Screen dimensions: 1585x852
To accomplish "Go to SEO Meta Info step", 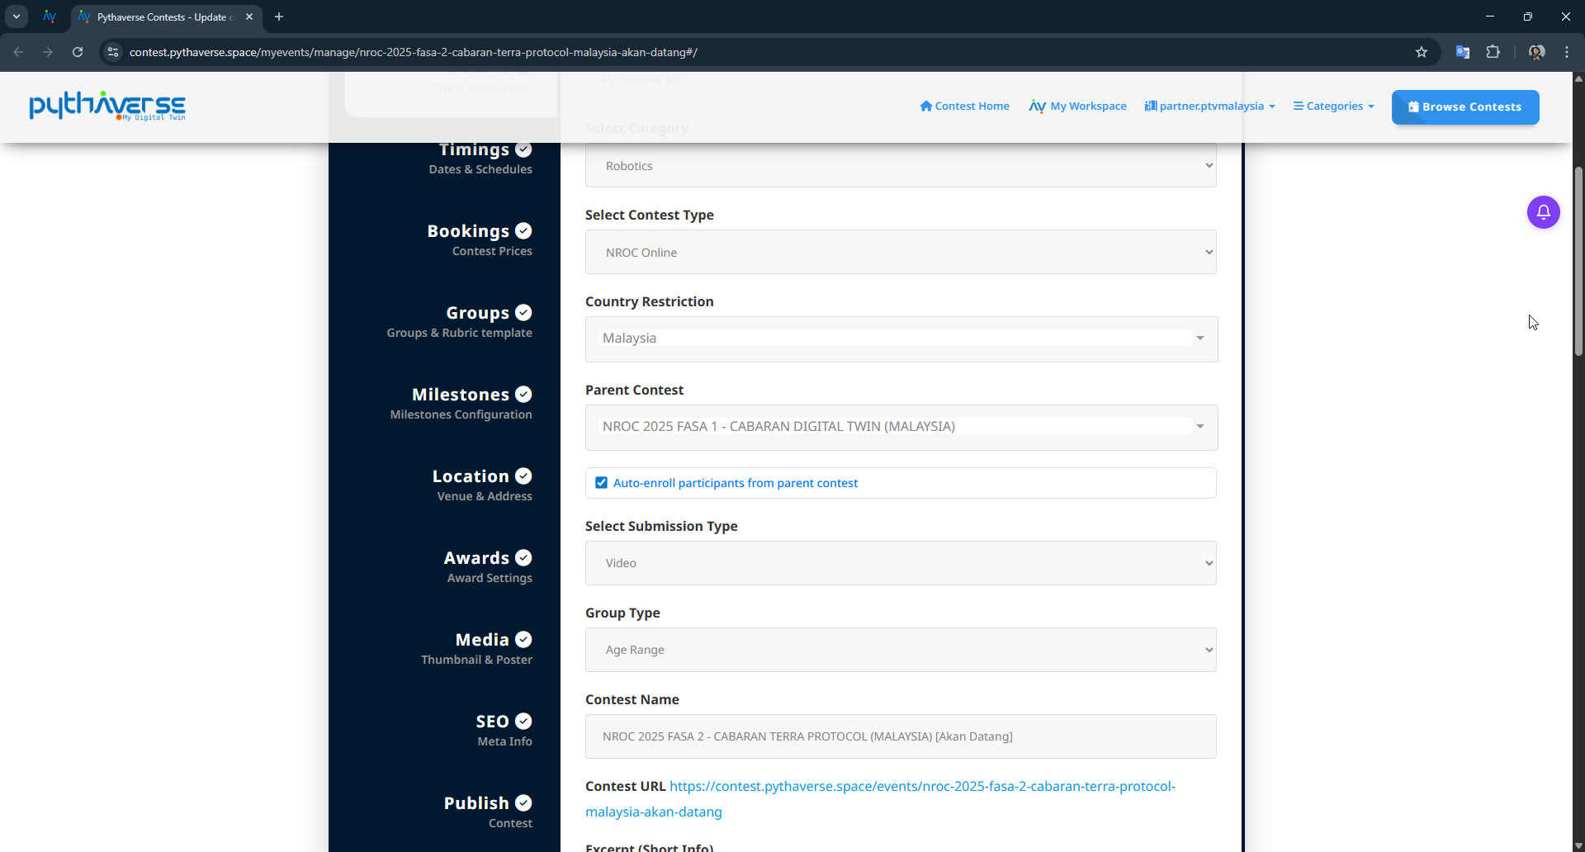I will [504, 730].
